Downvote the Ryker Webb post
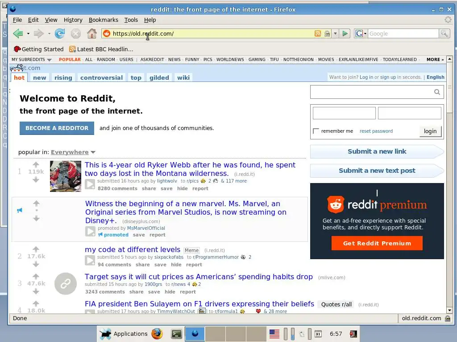The width and height of the screenshot is (457, 342). (36, 180)
